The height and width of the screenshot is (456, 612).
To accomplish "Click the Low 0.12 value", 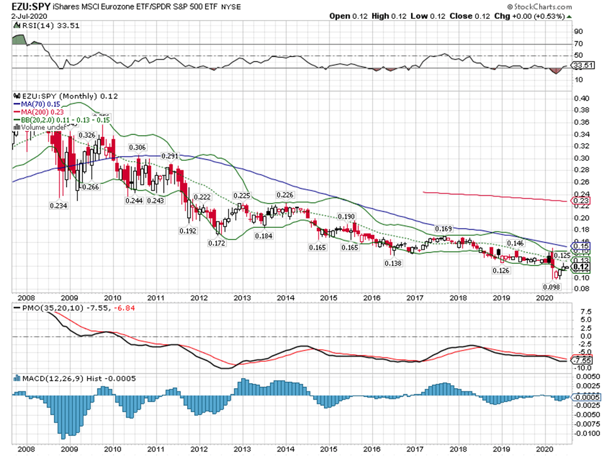I will [x=428, y=16].
